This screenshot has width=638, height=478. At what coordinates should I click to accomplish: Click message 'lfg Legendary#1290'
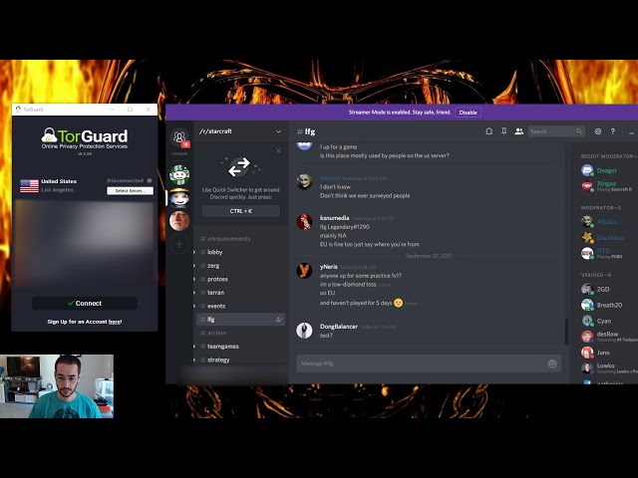345,227
